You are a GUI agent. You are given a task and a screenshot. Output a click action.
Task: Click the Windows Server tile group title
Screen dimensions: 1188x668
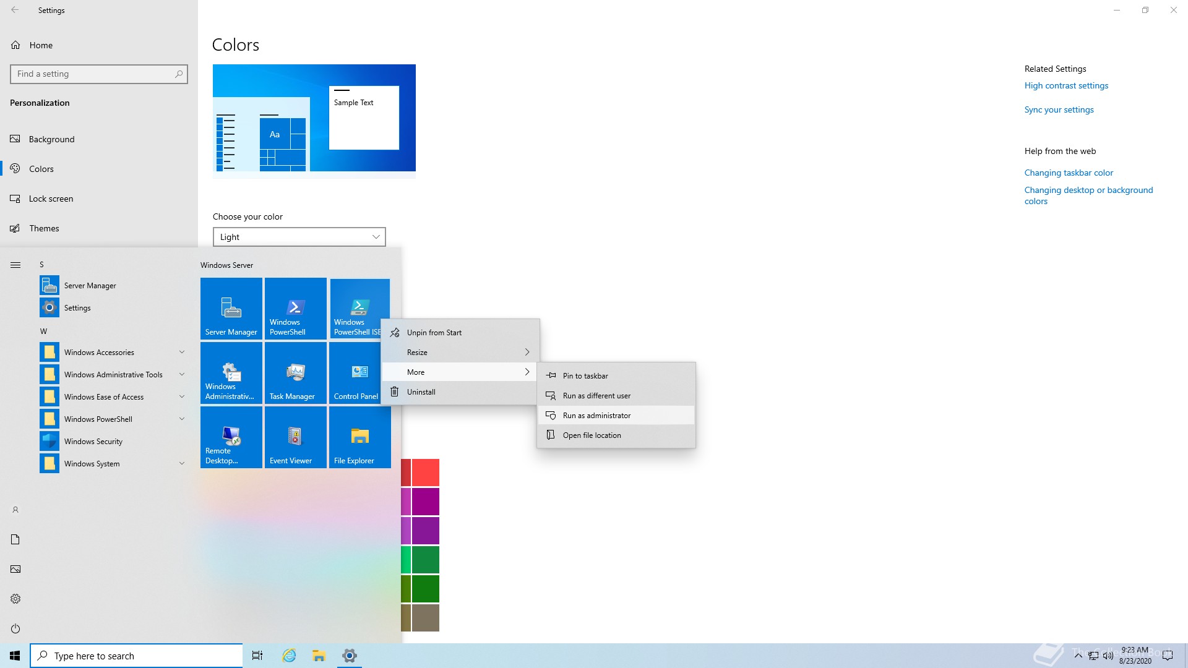[226, 265]
